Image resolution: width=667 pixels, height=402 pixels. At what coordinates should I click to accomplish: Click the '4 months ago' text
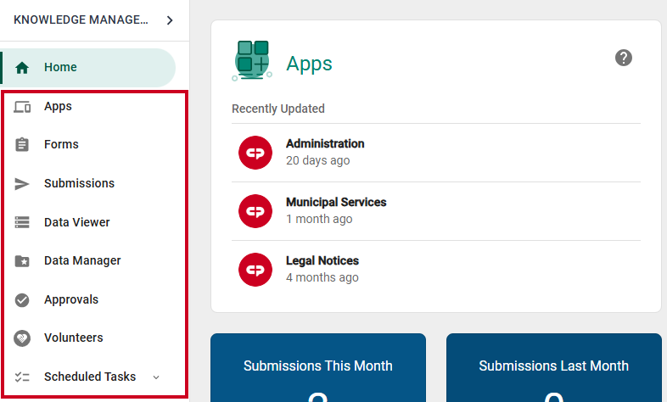pos(322,278)
